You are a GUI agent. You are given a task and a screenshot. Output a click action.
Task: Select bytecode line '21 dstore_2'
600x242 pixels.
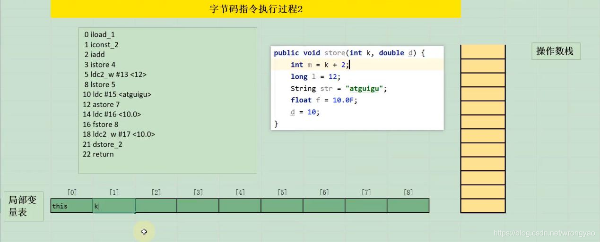pyautogui.click(x=102, y=144)
